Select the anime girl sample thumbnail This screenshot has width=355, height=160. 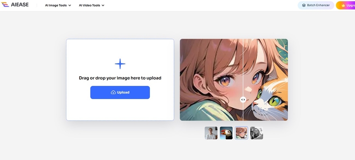coord(241,133)
